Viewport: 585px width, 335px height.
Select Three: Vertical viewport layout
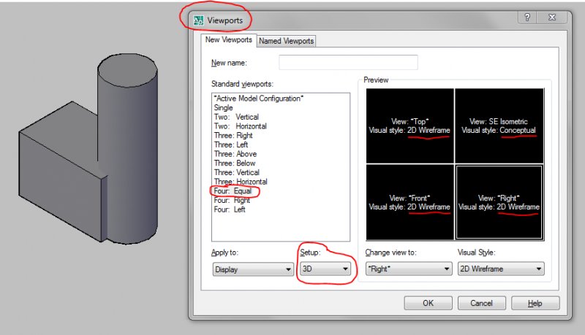pos(236,173)
